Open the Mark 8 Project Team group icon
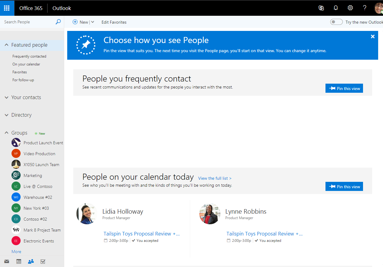Image resolution: width=383 pixels, height=267 pixels. (16, 230)
